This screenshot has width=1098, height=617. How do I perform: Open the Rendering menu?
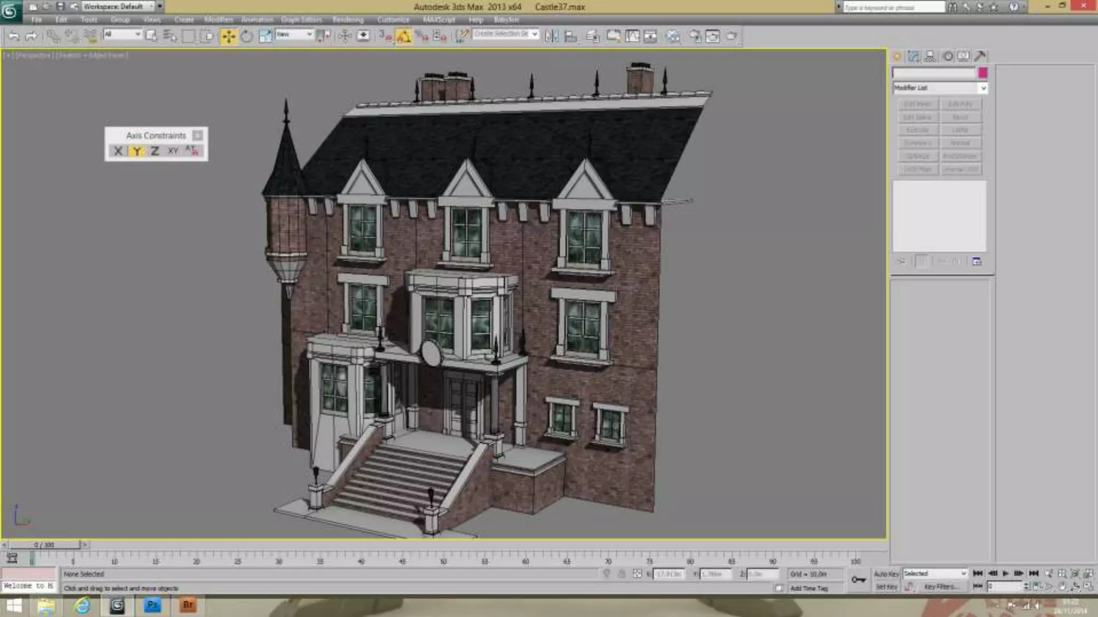point(347,20)
